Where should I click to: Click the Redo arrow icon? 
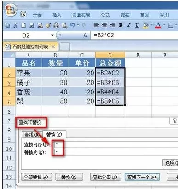[85, 25]
